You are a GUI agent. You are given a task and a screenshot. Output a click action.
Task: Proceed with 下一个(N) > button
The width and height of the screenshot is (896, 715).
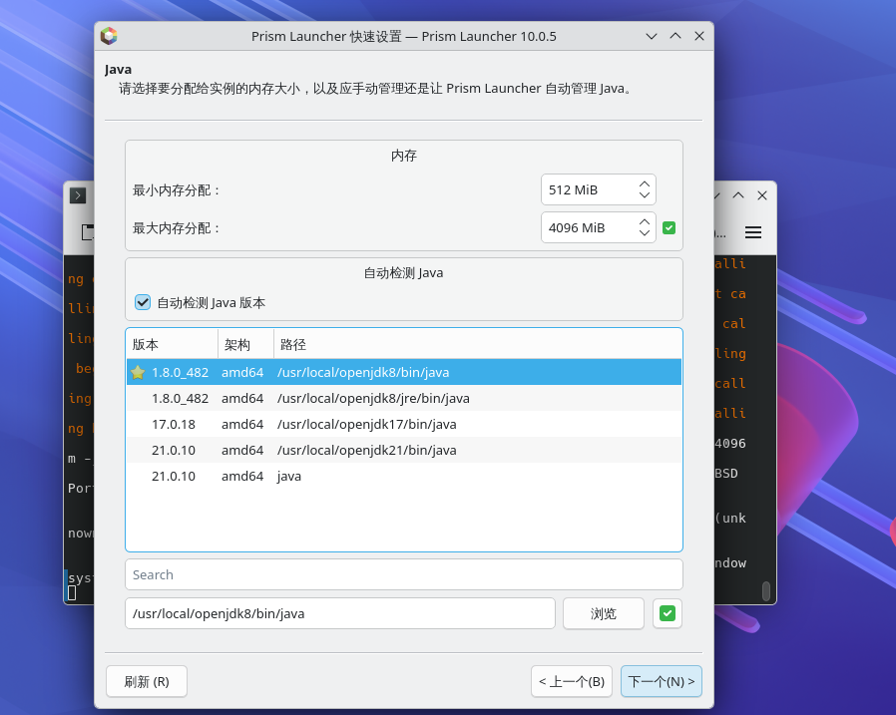click(x=662, y=681)
